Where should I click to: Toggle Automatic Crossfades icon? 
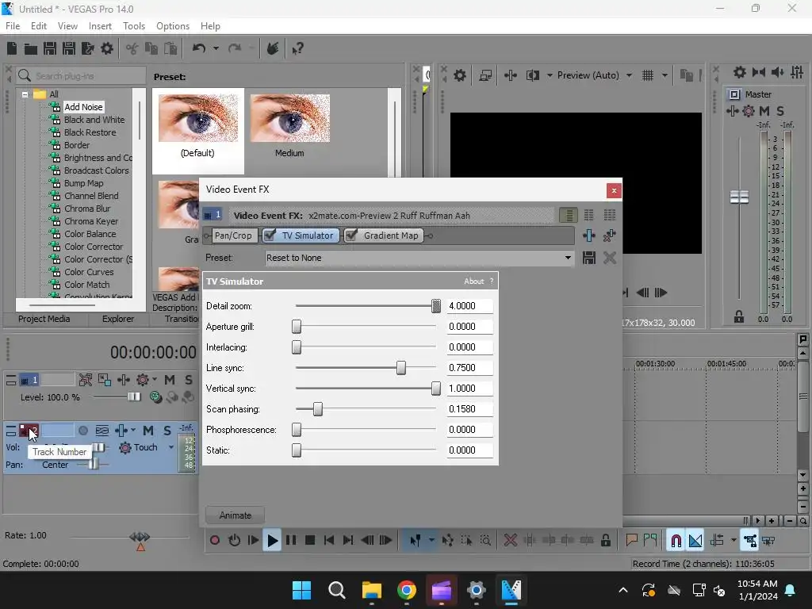(x=695, y=541)
